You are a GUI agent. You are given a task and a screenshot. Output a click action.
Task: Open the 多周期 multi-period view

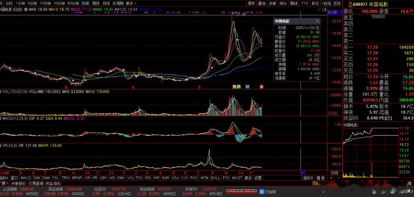pyautogui.click(x=118, y=3)
